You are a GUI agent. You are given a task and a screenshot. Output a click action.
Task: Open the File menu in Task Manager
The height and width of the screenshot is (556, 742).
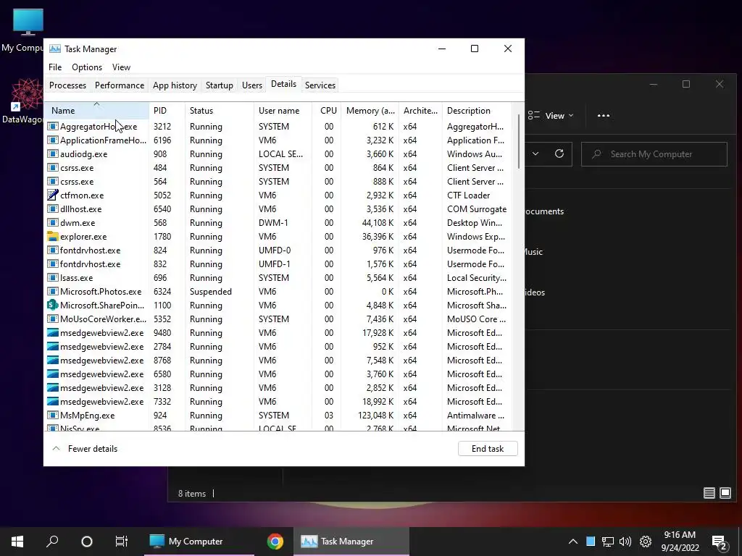tap(55, 67)
